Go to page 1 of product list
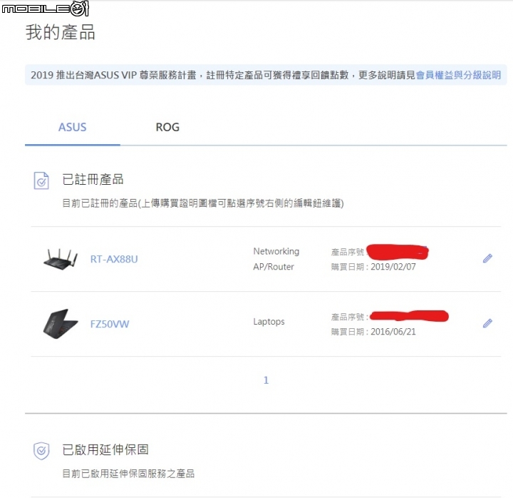Image resolution: width=513 pixels, height=498 pixels. point(266,380)
